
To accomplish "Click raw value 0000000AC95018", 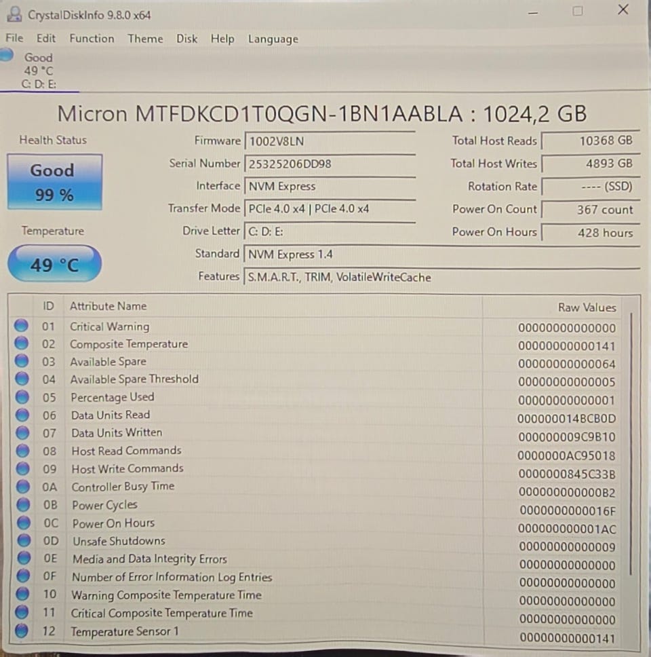I will [566, 455].
